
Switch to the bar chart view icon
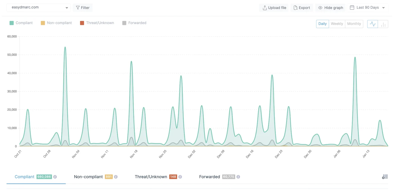[x=383, y=24]
